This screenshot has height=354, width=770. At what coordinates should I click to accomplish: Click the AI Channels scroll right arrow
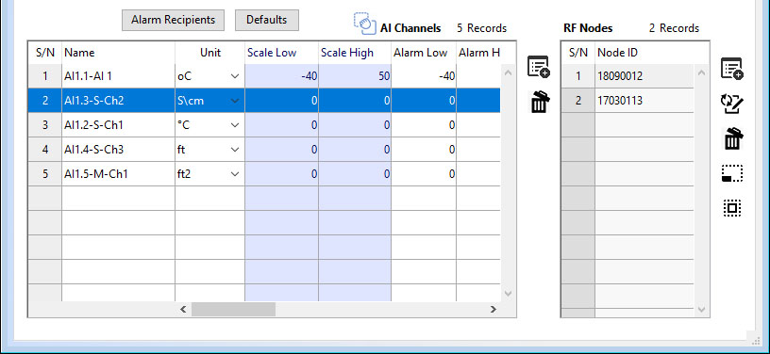tap(493, 309)
